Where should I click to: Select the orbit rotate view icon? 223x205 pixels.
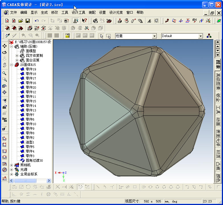(4, 52)
